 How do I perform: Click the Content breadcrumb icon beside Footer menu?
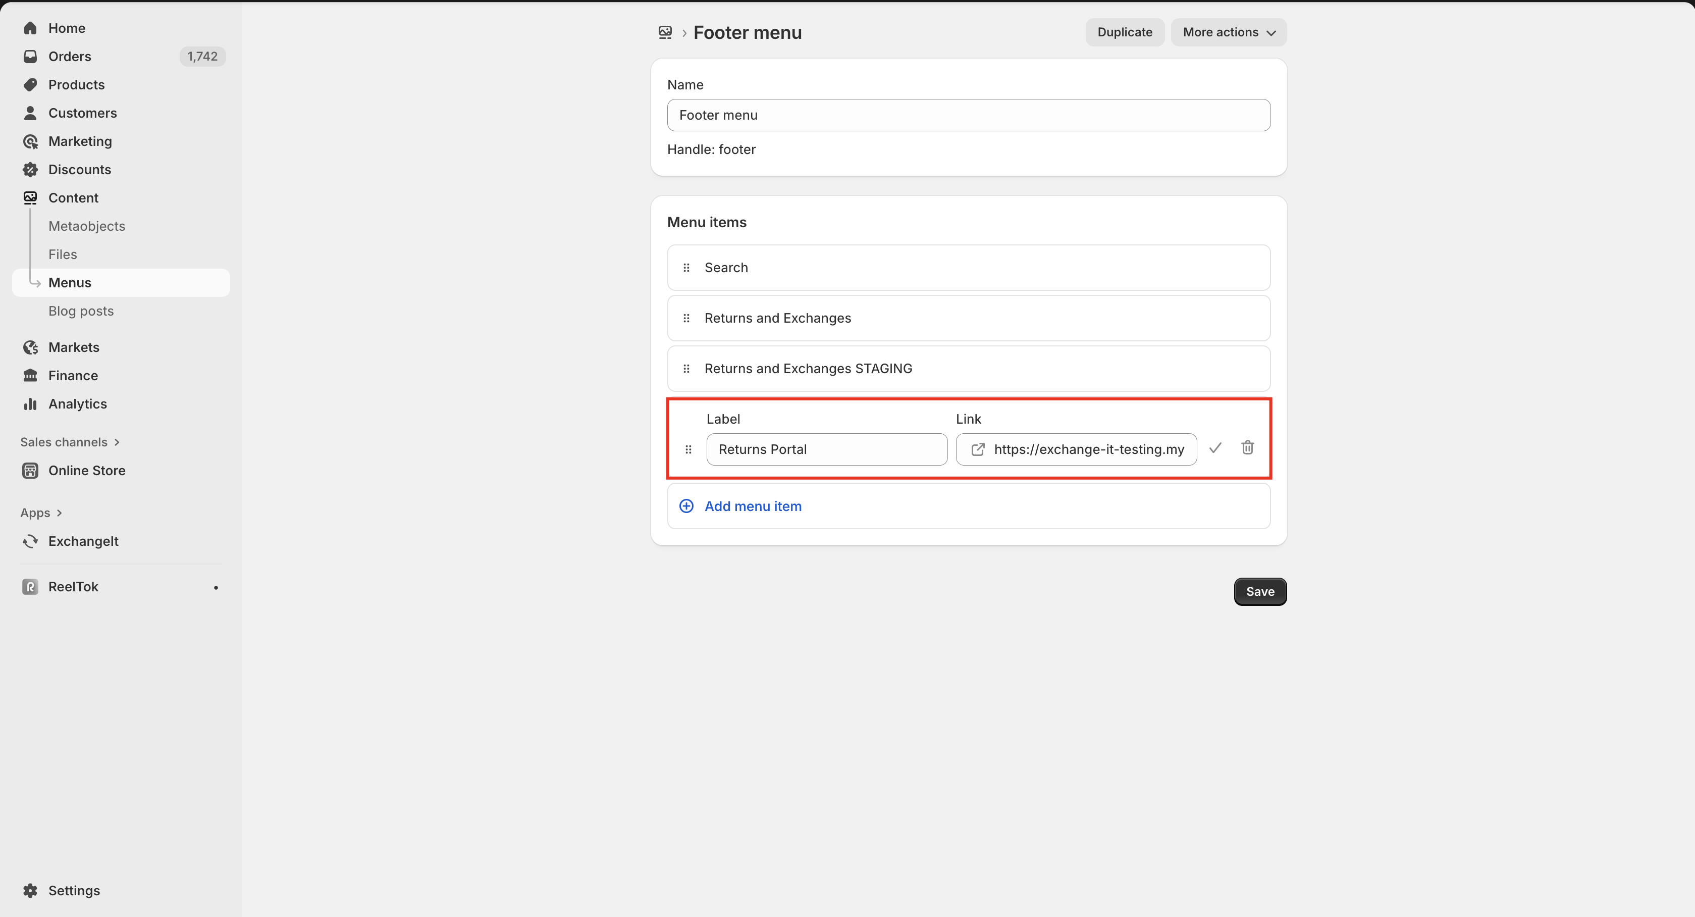(665, 32)
